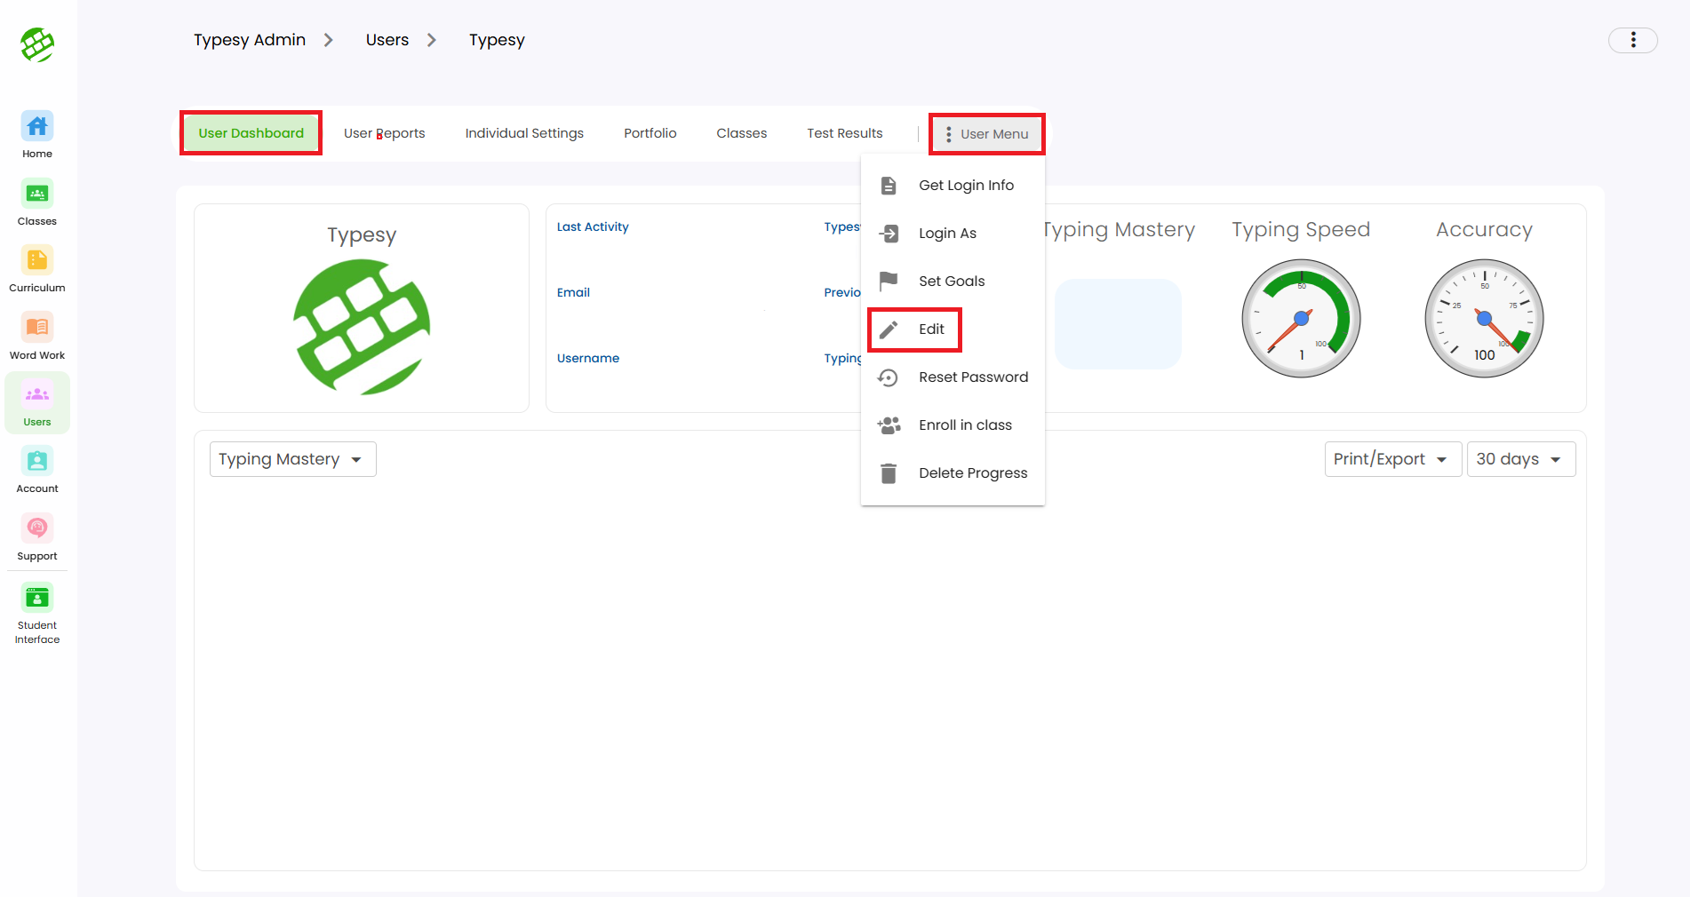Select Login As from menu
The image size is (1690, 897).
point(953,234)
